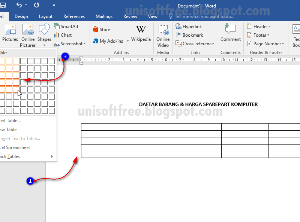The width and height of the screenshot is (300, 222).
Task: Click the second column cell in the table's top row
Action: pyautogui.click(x=151, y=127)
